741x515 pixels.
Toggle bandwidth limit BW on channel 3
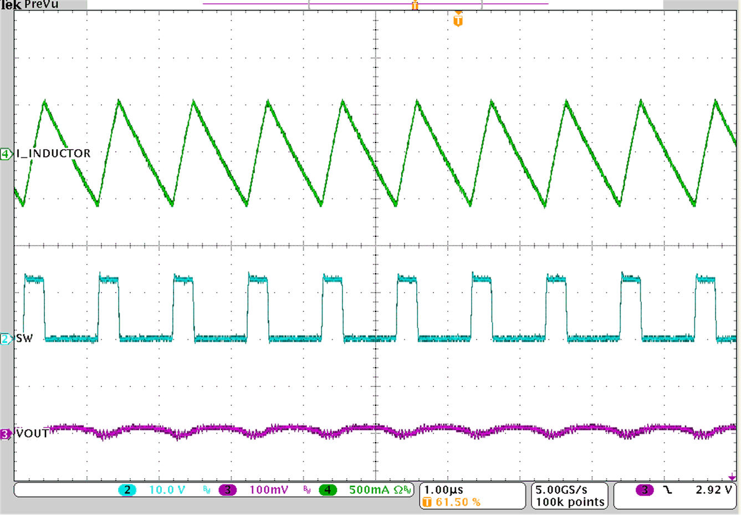(x=306, y=490)
